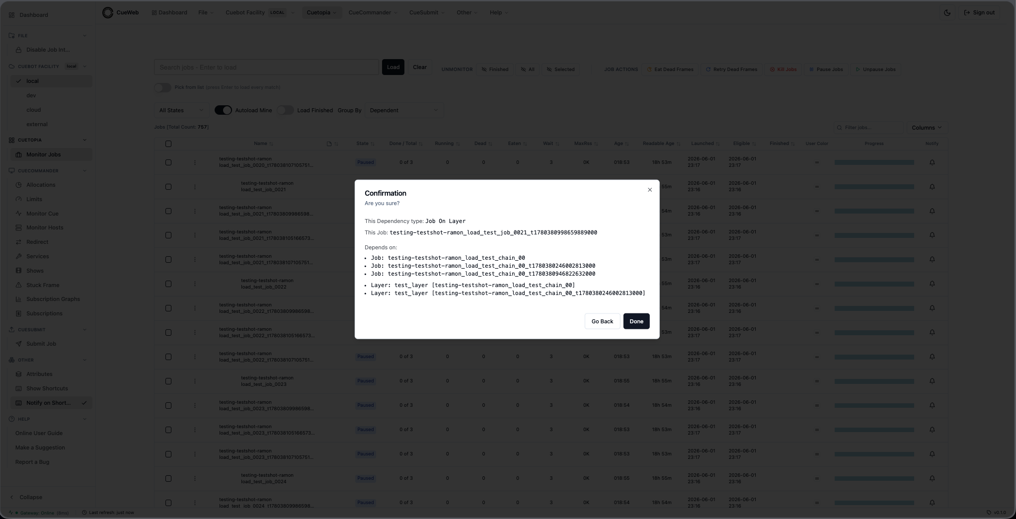Open Monitor Jobs in sidebar
The image size is (1016, 519).
[x=51, y=154]
